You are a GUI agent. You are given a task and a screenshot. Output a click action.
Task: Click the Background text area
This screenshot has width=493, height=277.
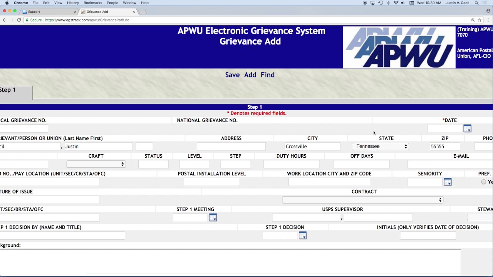pos(230,263)
